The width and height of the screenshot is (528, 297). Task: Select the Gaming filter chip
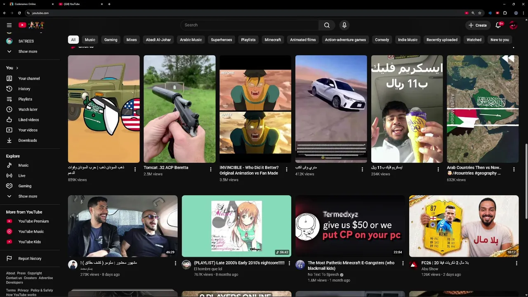(111, 40)
